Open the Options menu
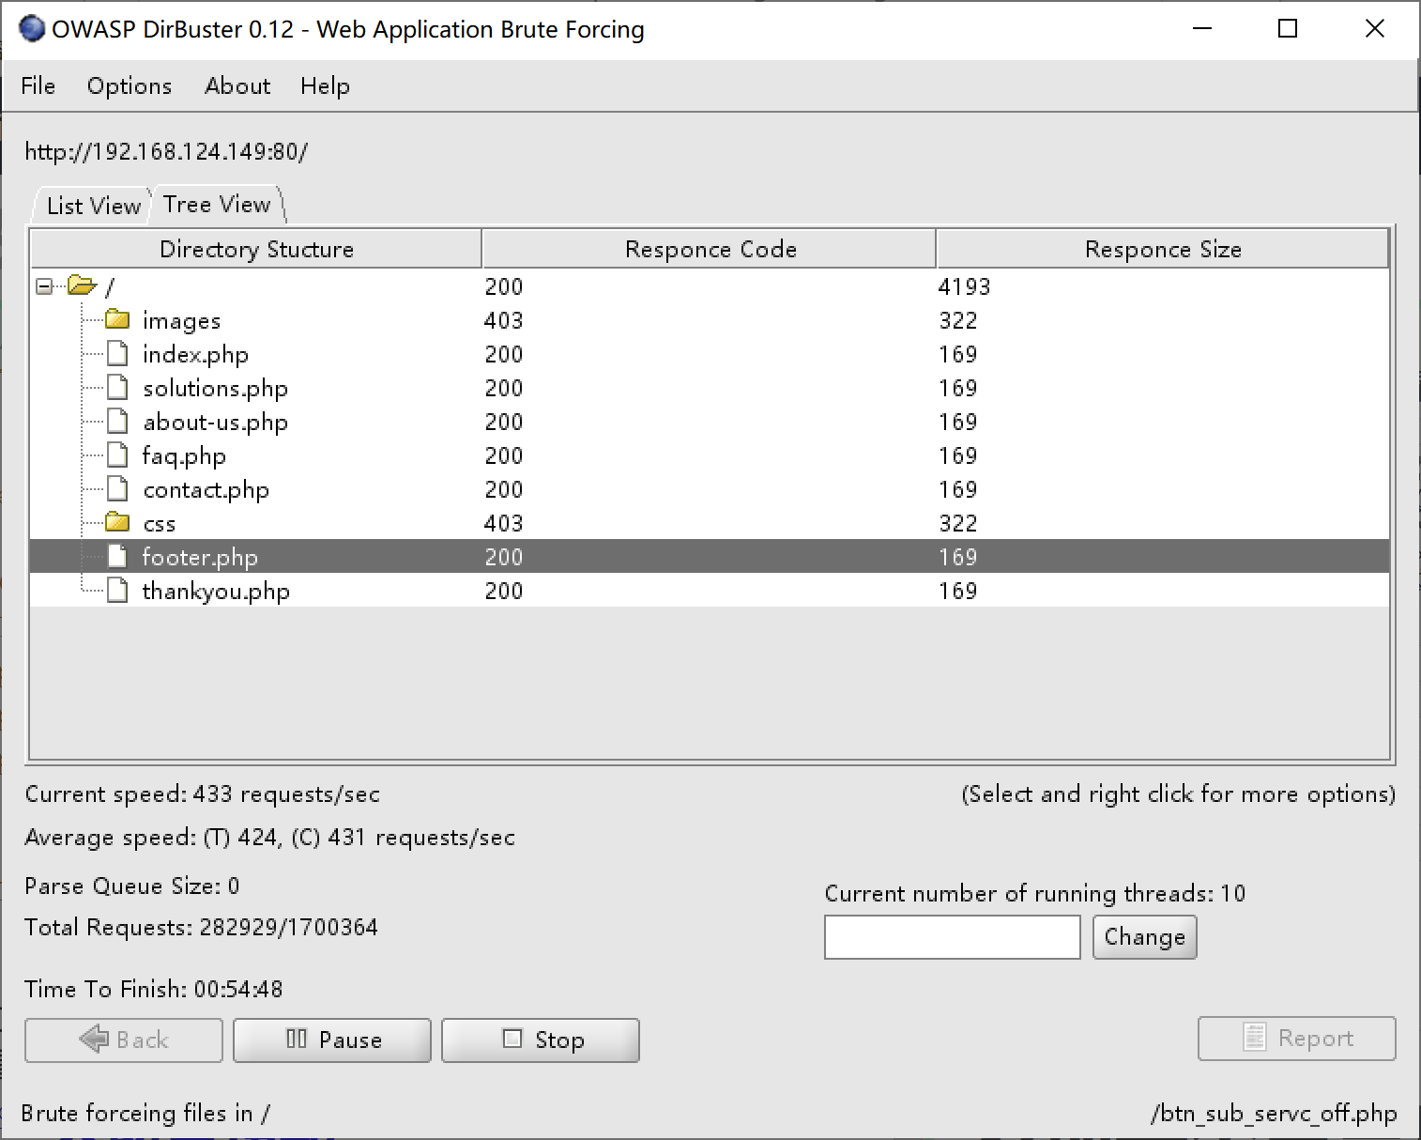This screenshot has width=1421, height=1140. point(130,86)
